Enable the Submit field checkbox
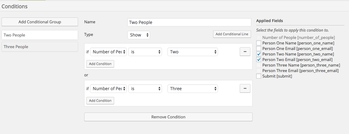This screenshot has width=349, height=134. pos(259,76)
